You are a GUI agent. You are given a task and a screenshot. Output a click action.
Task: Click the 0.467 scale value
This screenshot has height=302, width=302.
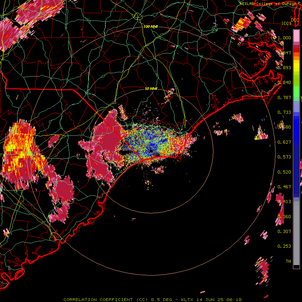284,187
